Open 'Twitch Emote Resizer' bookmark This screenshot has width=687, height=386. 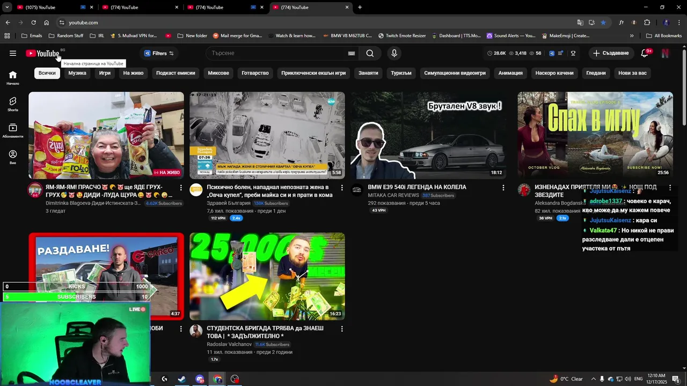(402, 36)
